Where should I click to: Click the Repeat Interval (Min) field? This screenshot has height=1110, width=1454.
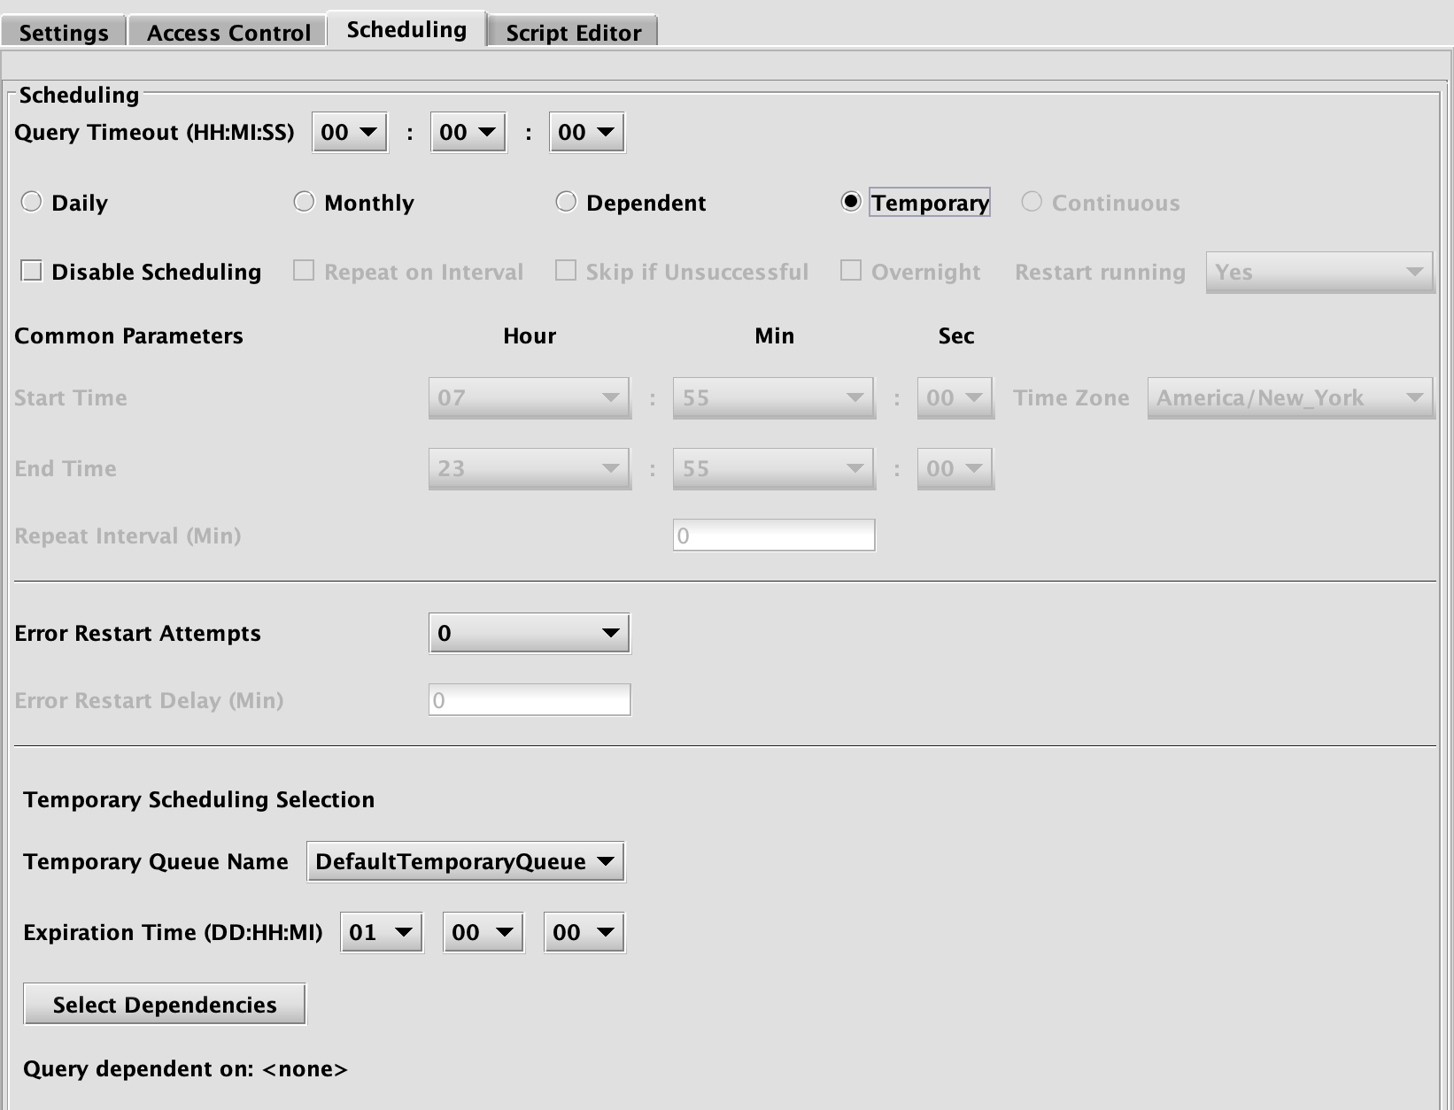pos(774,536)
